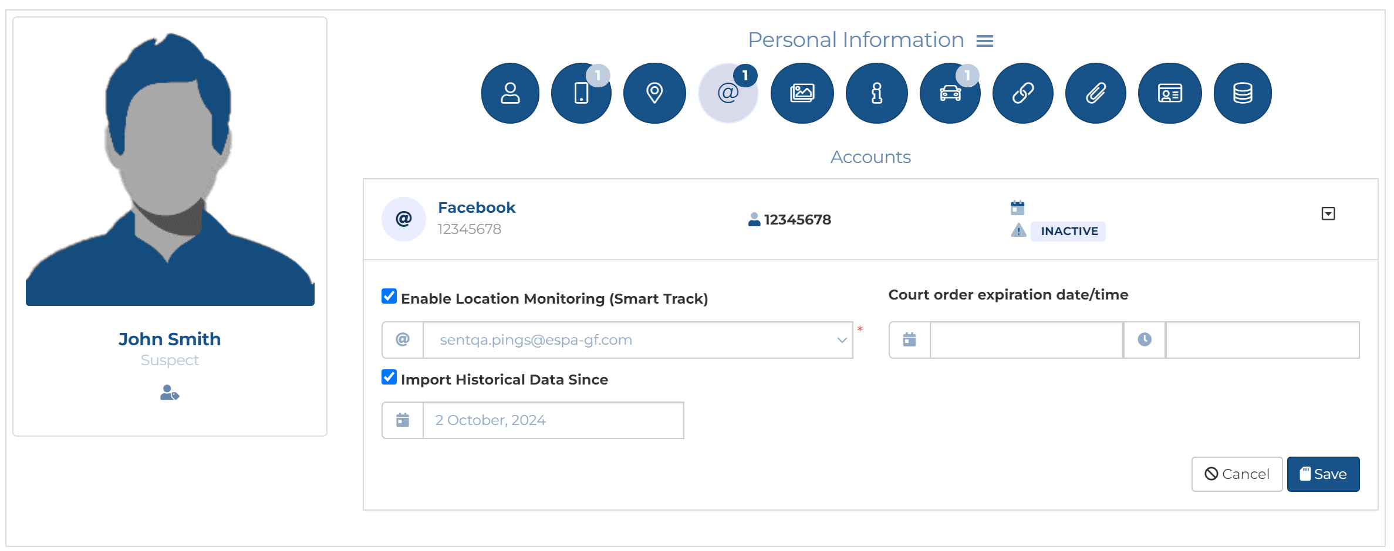Screen dimensions: 1394x551
Task: Open the paperclip attachments icon
Action: pos(1095,93)
